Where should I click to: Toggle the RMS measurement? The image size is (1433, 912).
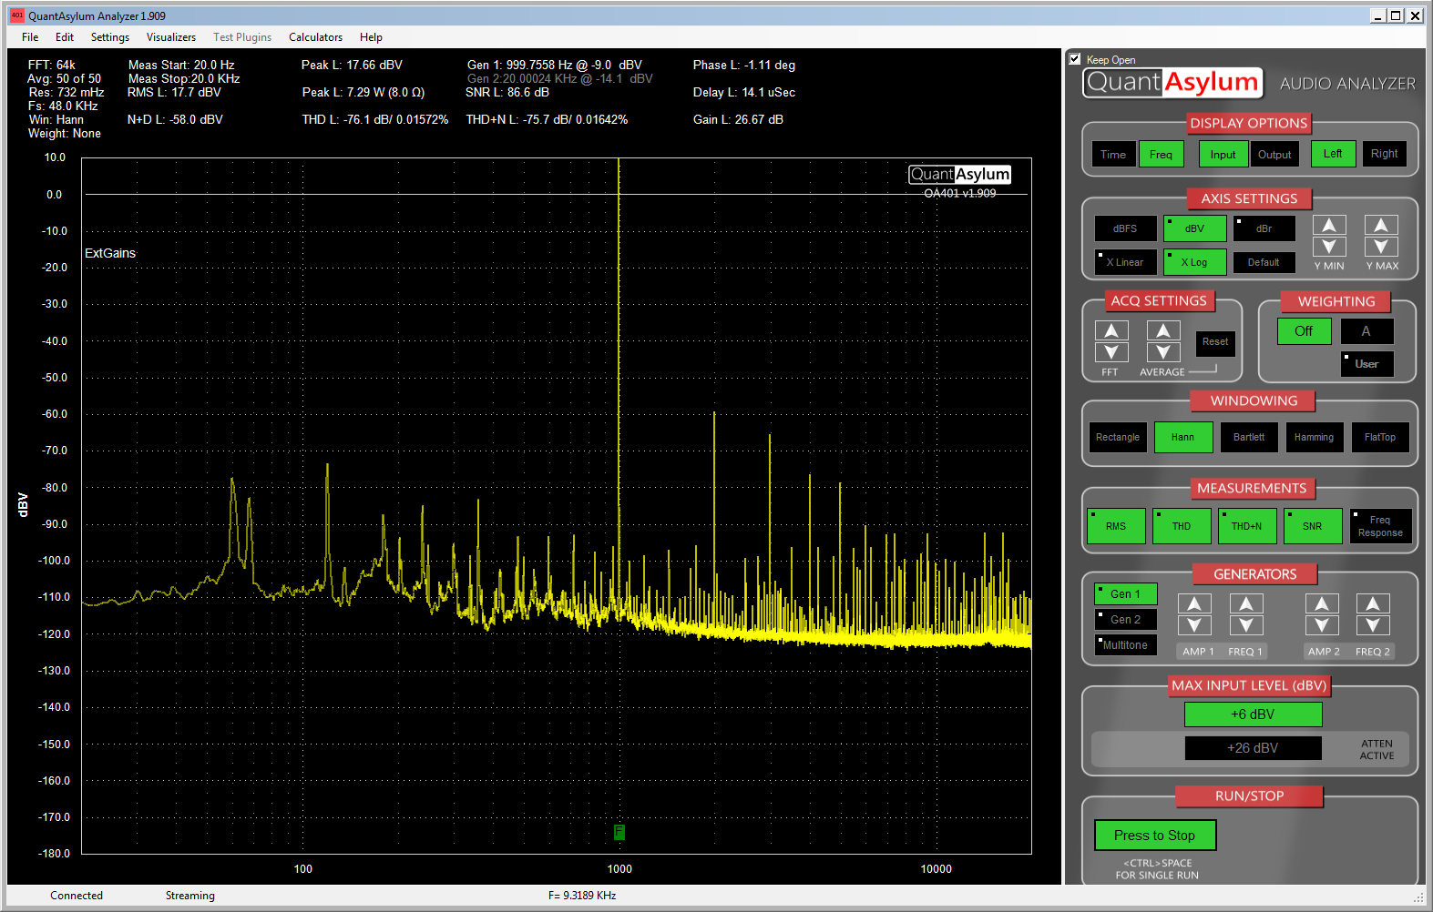[x=1116, y=526]
